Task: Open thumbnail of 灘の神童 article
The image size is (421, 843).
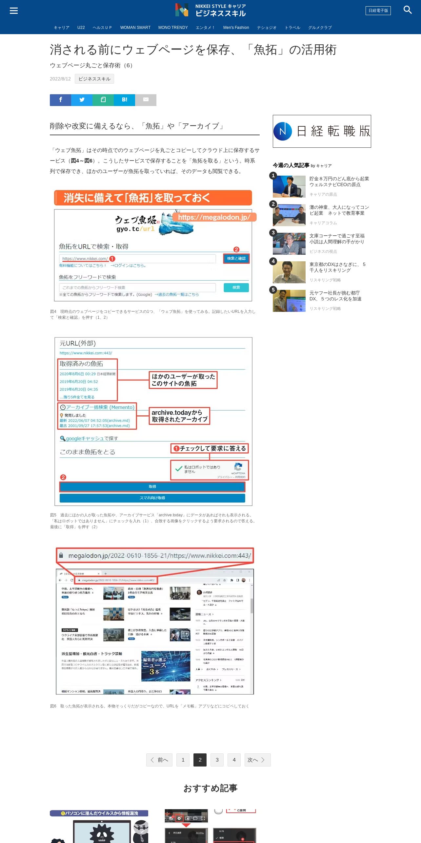Action: tap(289, 215)
